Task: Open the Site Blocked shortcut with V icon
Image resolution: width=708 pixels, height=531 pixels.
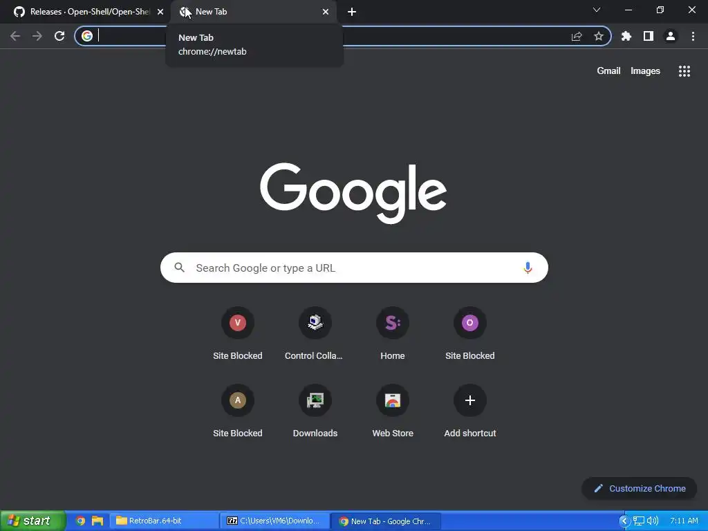Action: click(x=238, y=333)
